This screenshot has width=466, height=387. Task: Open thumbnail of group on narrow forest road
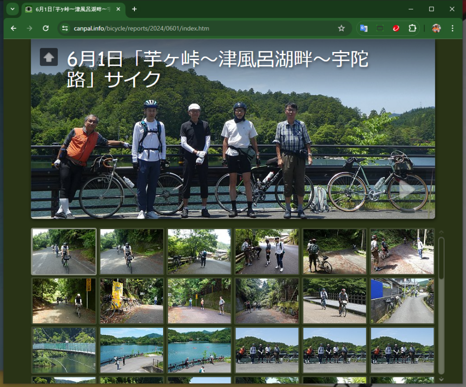click(x=267, y=301)
